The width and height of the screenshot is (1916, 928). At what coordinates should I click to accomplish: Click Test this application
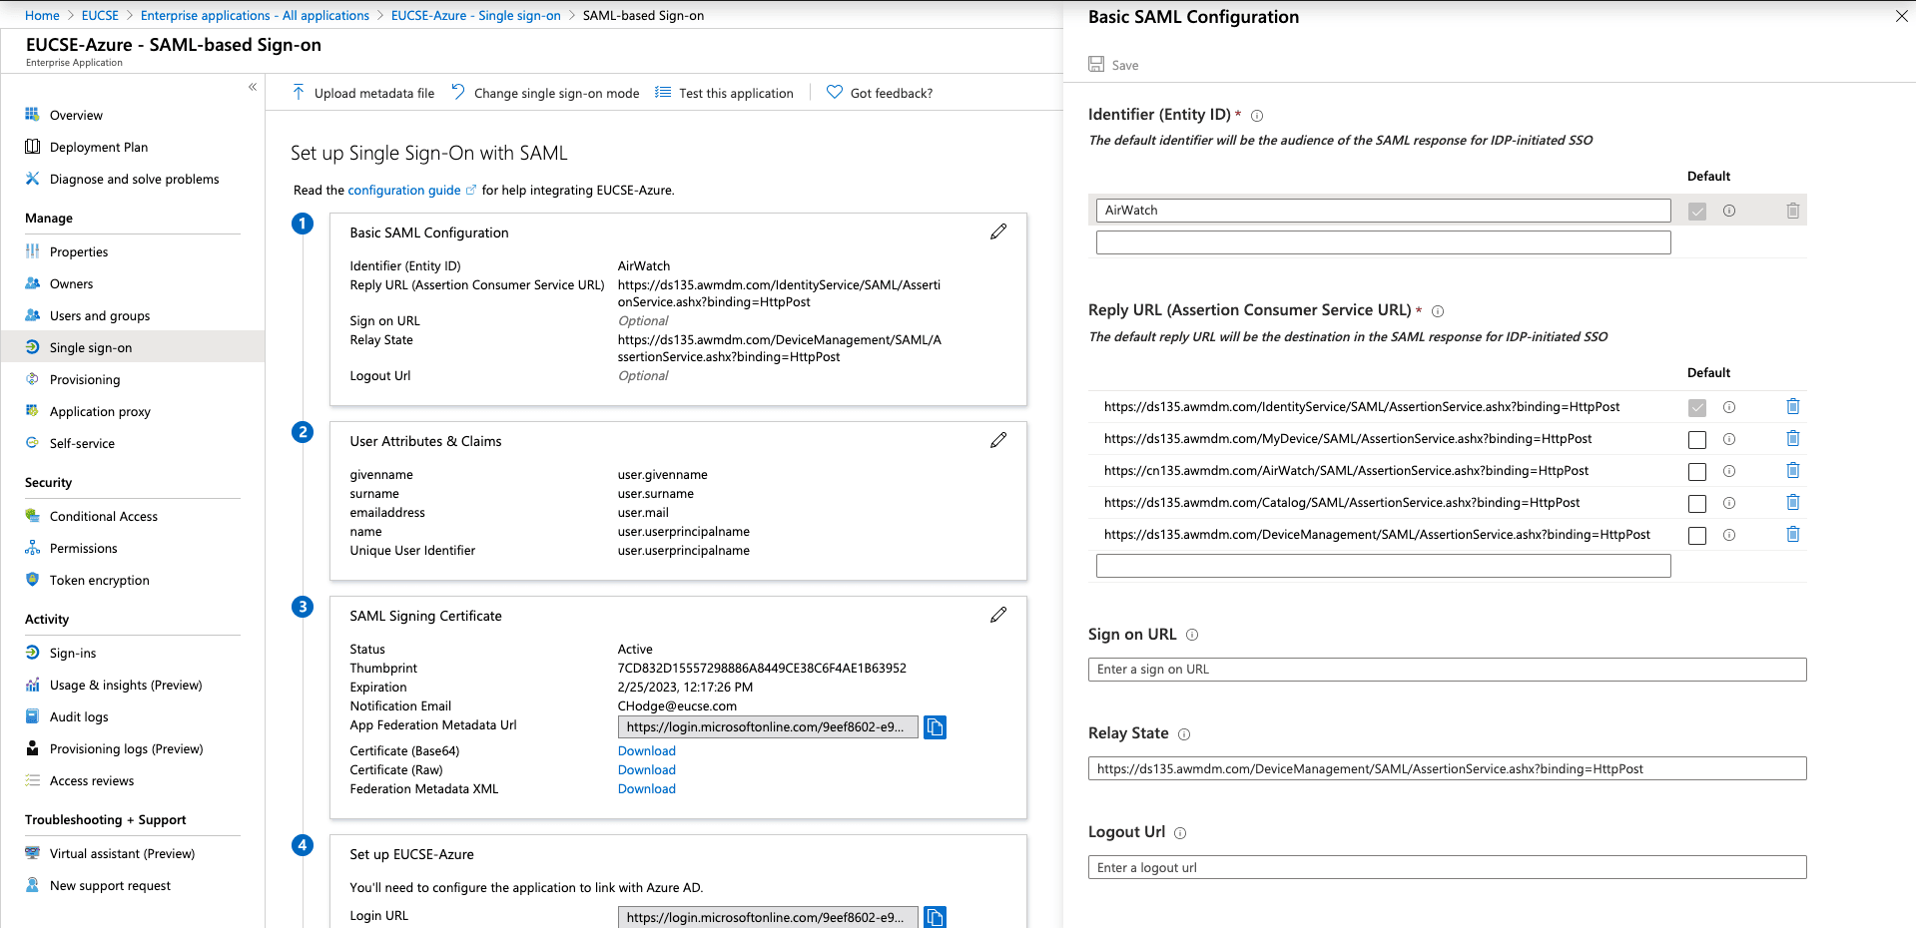[724, 93]
